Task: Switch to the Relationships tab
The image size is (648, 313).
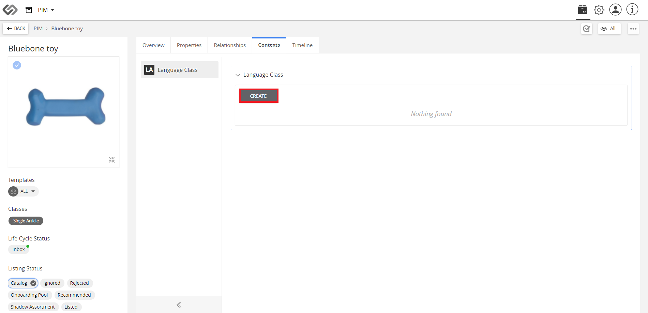Action: click(230, 45)
